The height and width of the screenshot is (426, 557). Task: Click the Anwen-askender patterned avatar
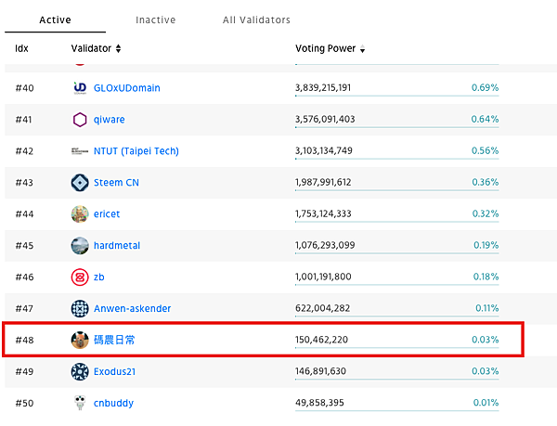80,308
